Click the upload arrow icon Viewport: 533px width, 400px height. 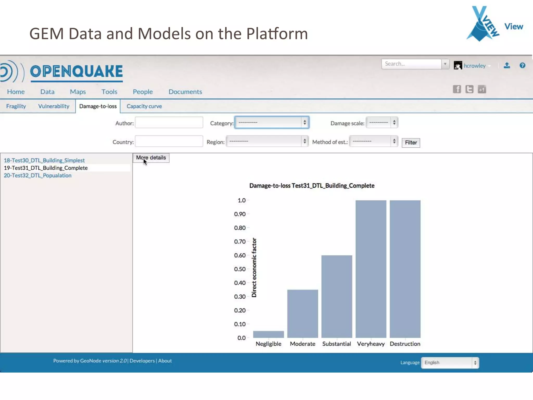pyautogui.click(x=507, y=65)
